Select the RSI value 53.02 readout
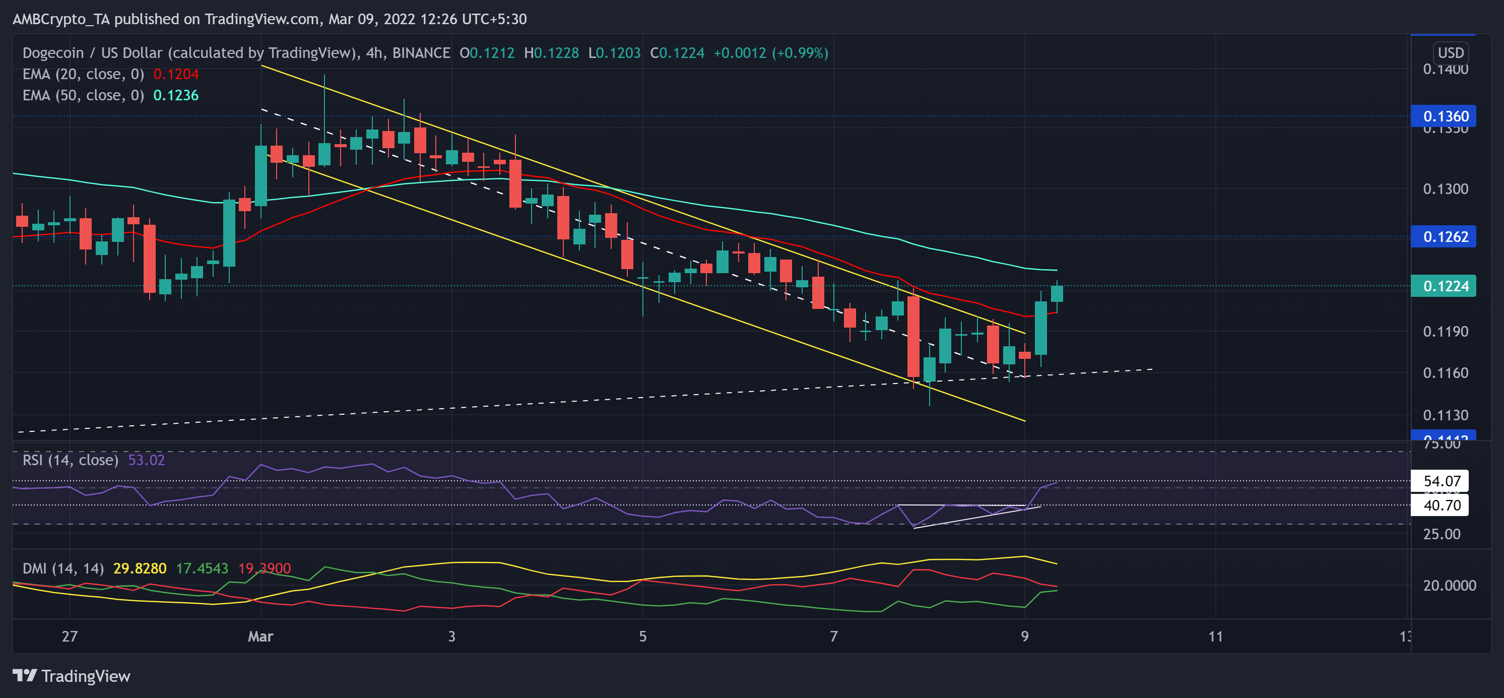 click(x=147, y=460)
